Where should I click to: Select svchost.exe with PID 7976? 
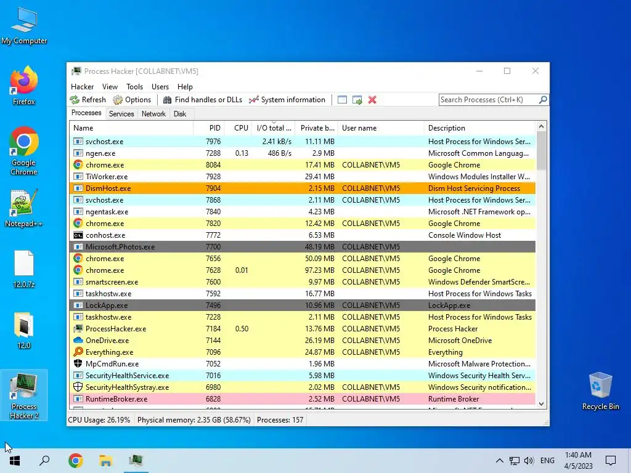[x=303, y=142]
